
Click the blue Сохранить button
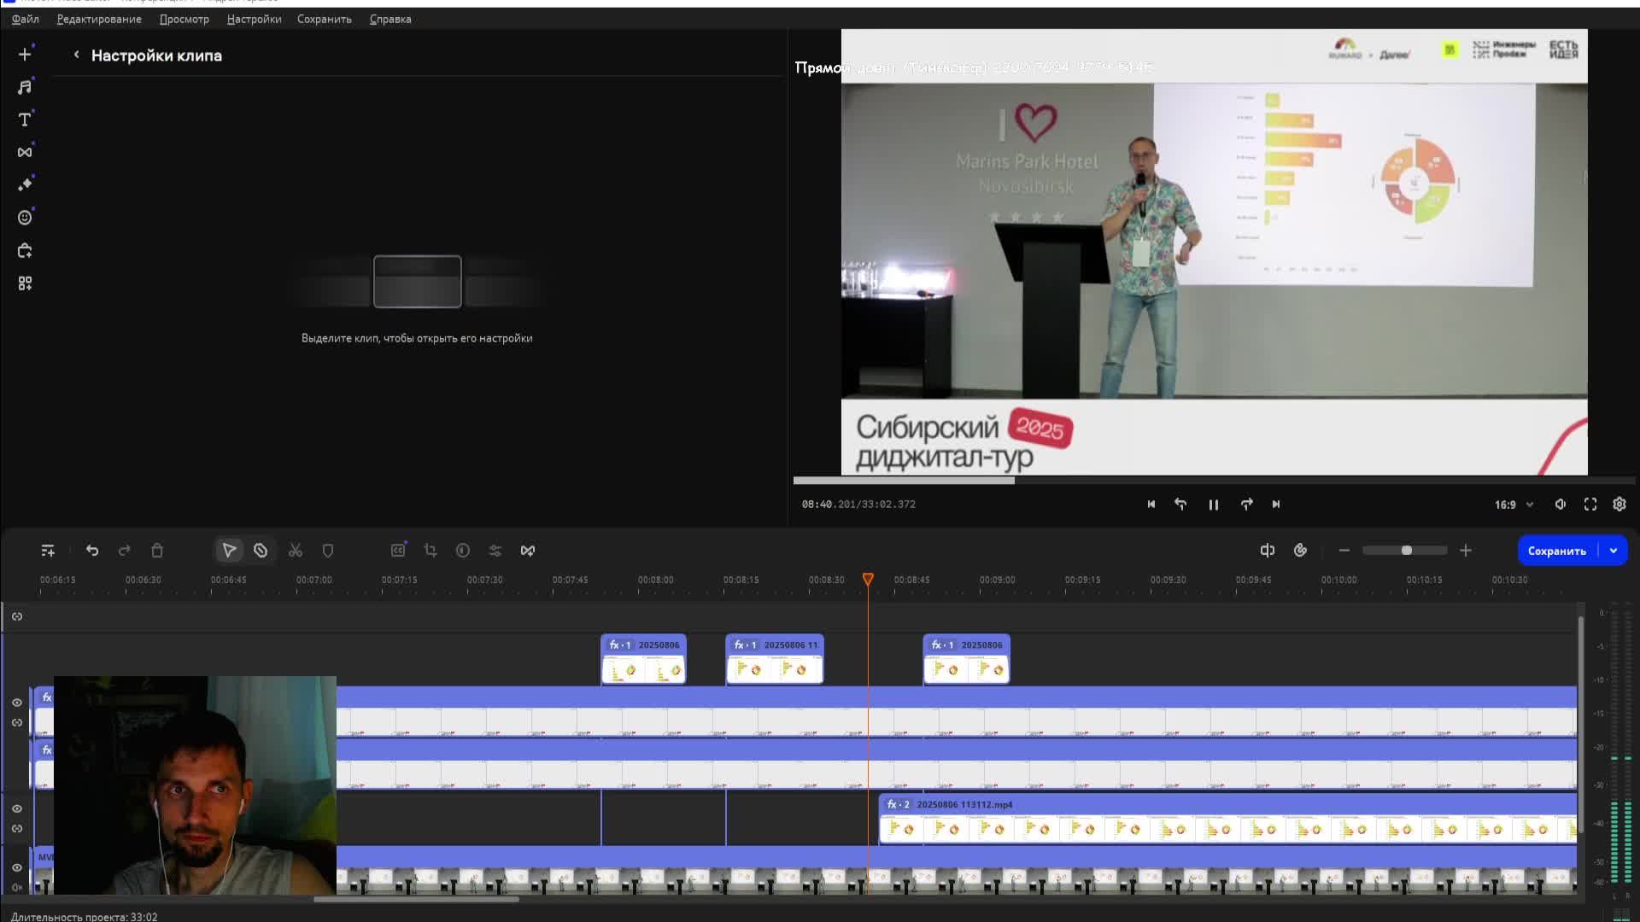(1556, 551)
